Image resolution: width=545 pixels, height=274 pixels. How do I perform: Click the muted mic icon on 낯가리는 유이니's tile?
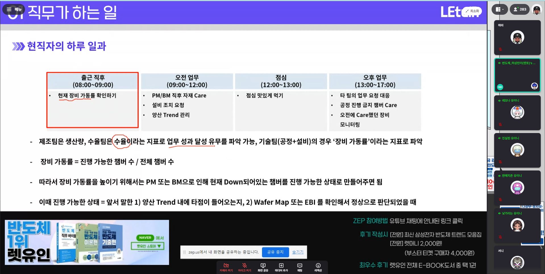coord(500,237)
